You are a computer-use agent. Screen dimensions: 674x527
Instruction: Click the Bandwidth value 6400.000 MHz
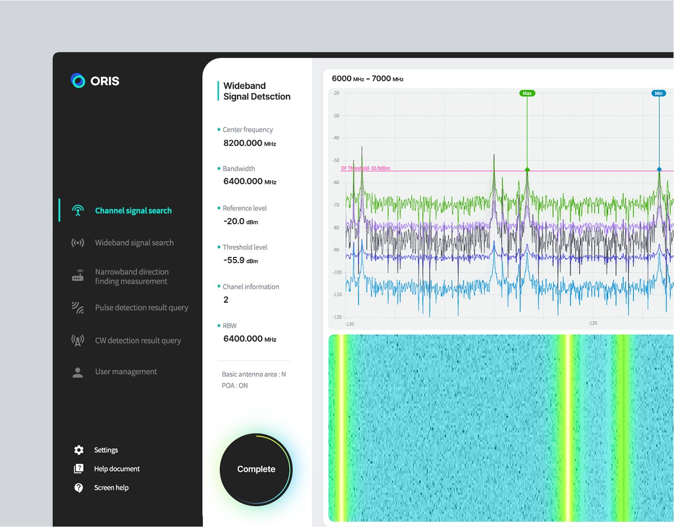tap(250, 181)
